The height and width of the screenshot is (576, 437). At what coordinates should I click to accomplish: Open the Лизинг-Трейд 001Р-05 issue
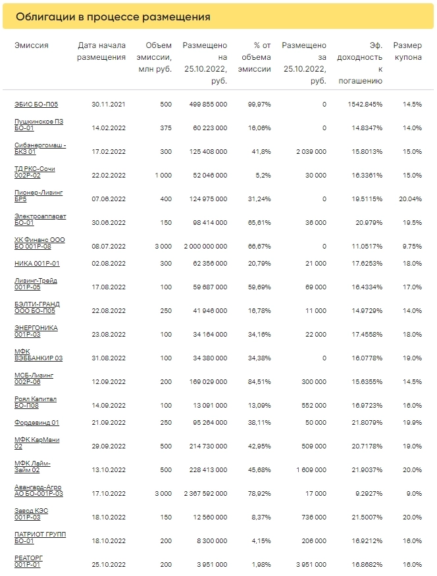tap(36, 284)
